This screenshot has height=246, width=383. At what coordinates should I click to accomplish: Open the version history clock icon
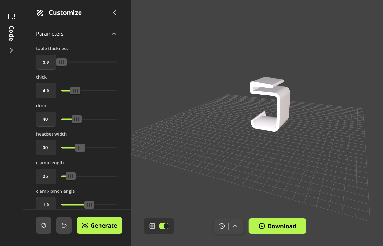point(222,226)
